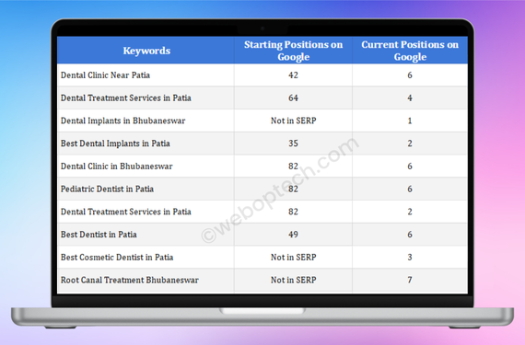525x345 pixels.
Task: Select Root Canal Treatment Bhubaneswar keyword
Action: click(x=130, y=280)
